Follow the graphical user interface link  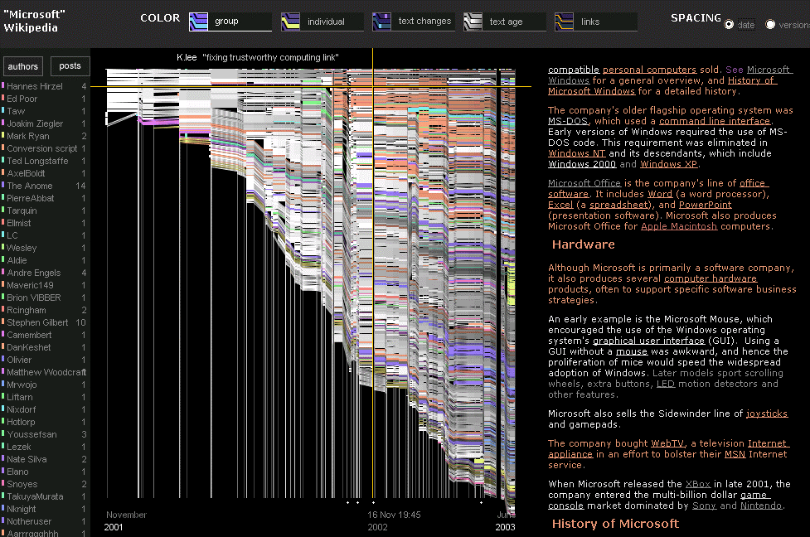coord(648,341)
